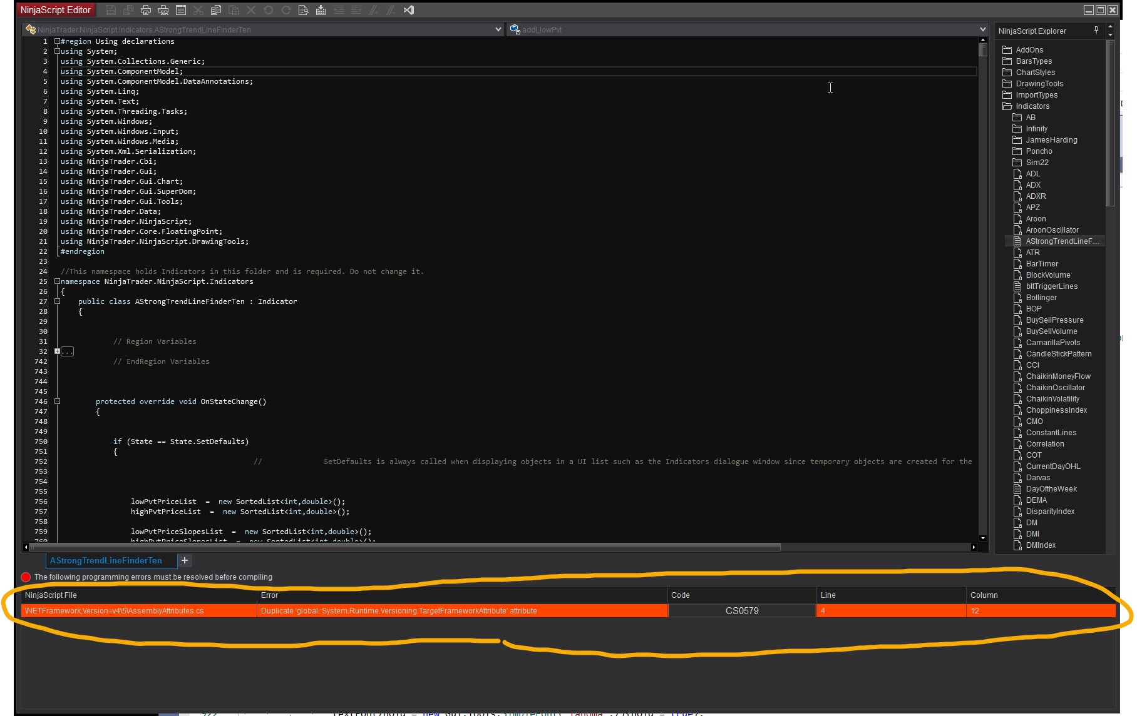Collapse the Indicators folder in Explorer
1137x716 pixels.
click(1007, 106)
